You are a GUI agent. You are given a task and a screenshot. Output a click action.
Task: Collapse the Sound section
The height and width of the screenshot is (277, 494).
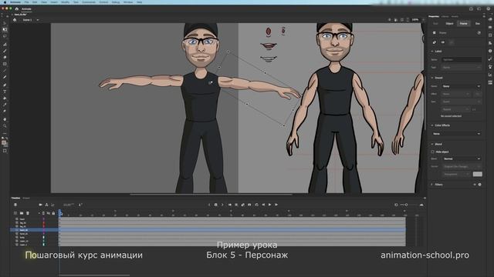pos(432,78)
